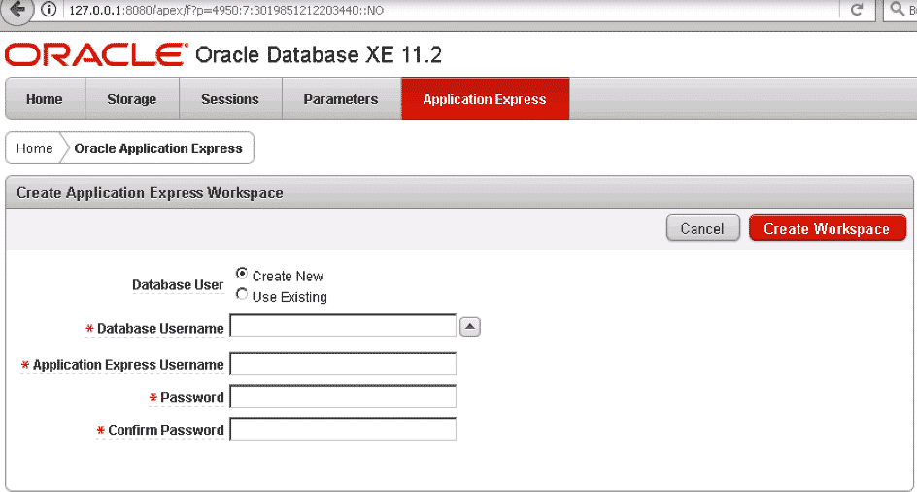Click into the Confirm Password field
917x492 pixels.
tap(343, 429)
